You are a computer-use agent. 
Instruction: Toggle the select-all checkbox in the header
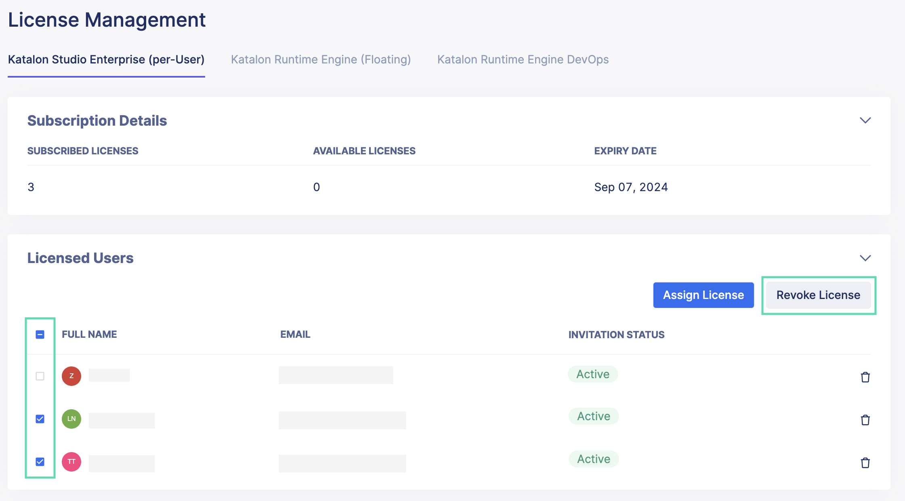coord(40,334)
